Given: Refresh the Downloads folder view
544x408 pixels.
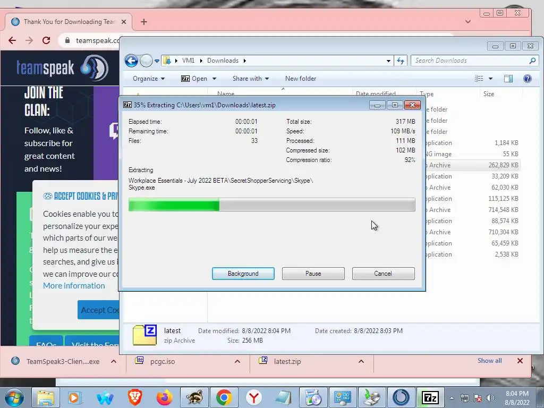Looking at the screenshot, I should [401, 61].
